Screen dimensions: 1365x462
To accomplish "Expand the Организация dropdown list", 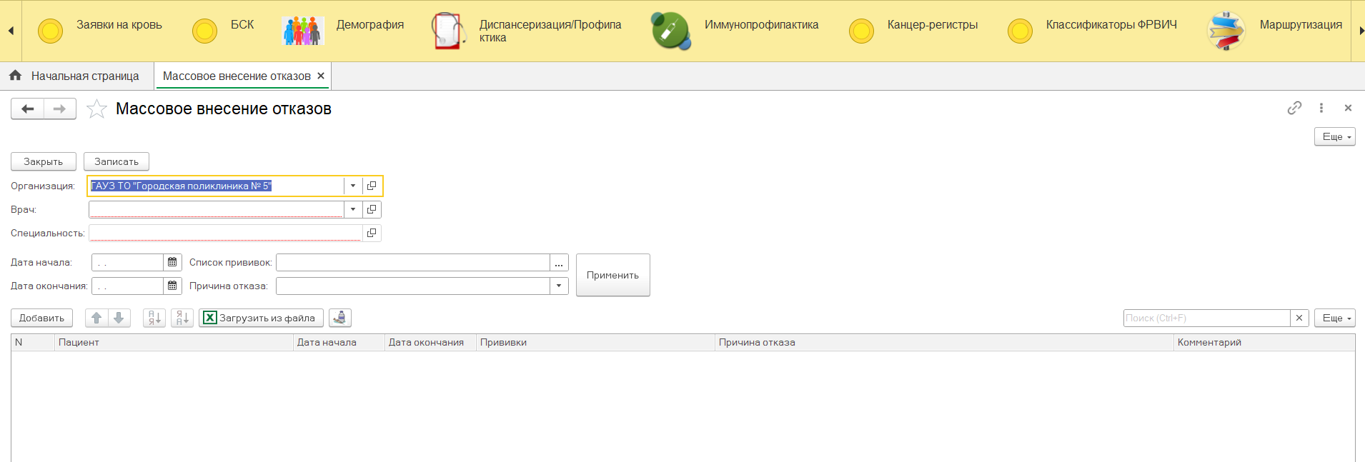I will point(353,186).
